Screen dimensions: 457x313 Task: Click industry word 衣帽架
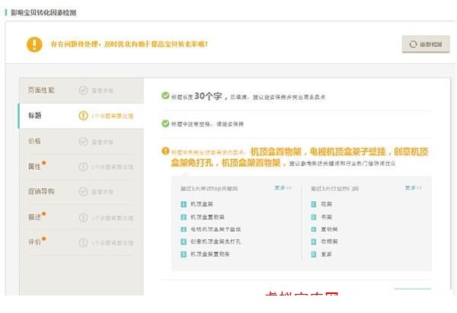click(329, 241)
